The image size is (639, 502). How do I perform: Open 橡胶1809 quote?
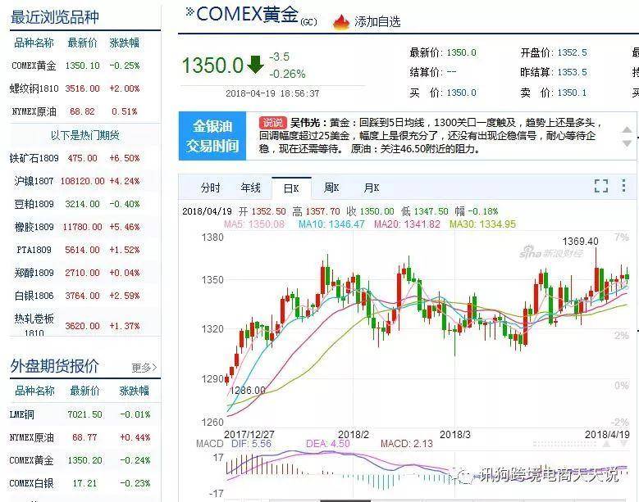pos(34,227)
